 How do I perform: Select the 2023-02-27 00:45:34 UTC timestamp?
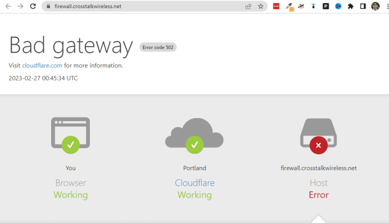tap(43, 78)
